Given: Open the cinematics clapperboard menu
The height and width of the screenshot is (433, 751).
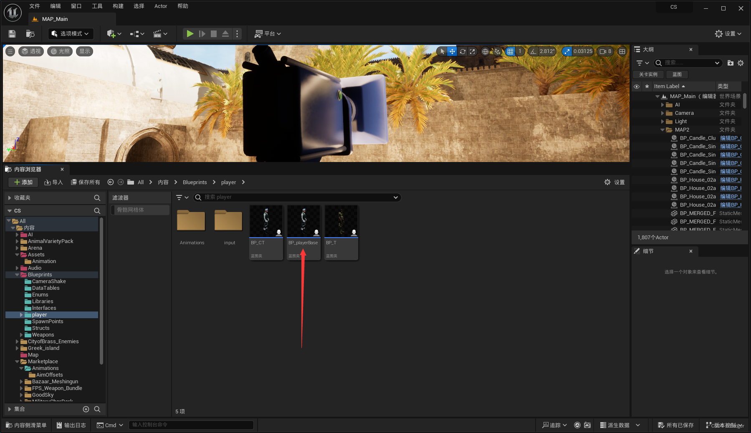Looking at the screenshot, I should click(x=160, y=34).
